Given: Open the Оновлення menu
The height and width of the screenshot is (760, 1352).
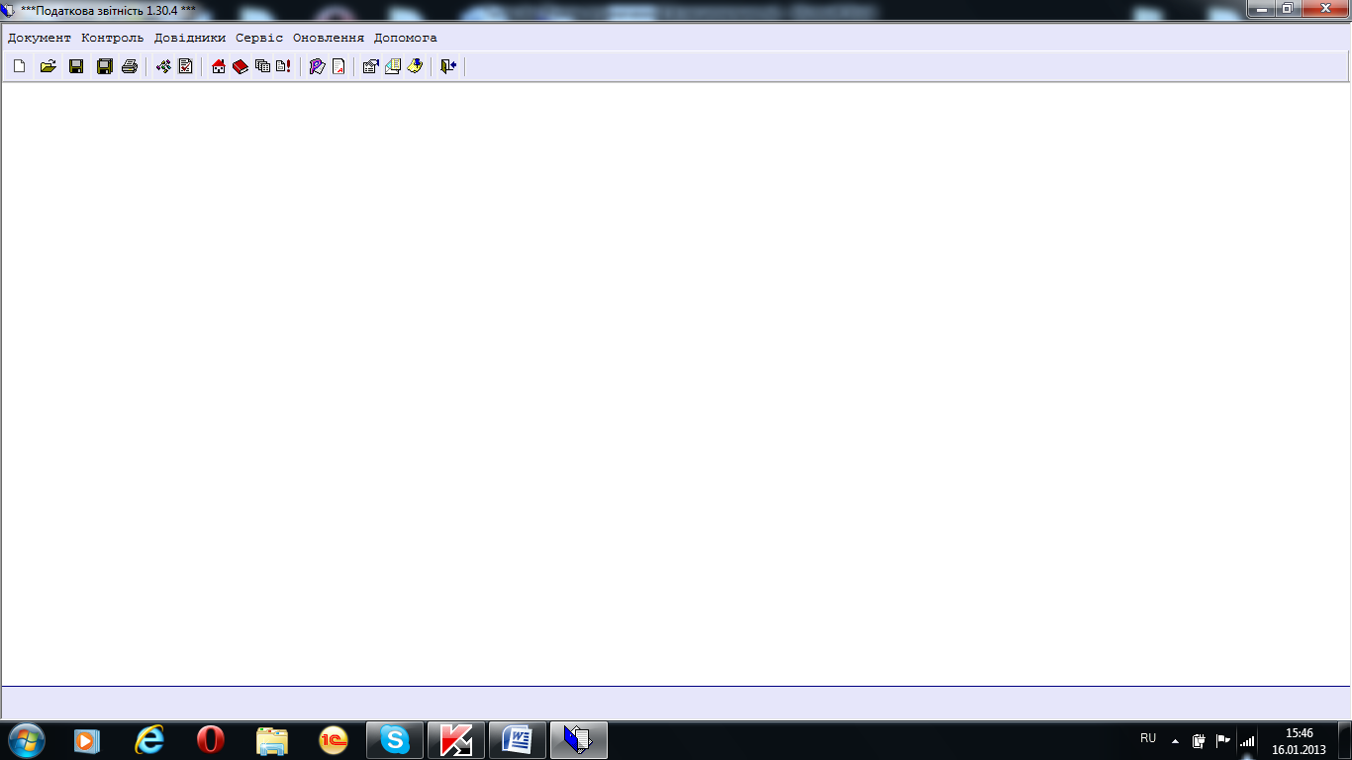Looking at the screenshot, I should tap(329, 38).
